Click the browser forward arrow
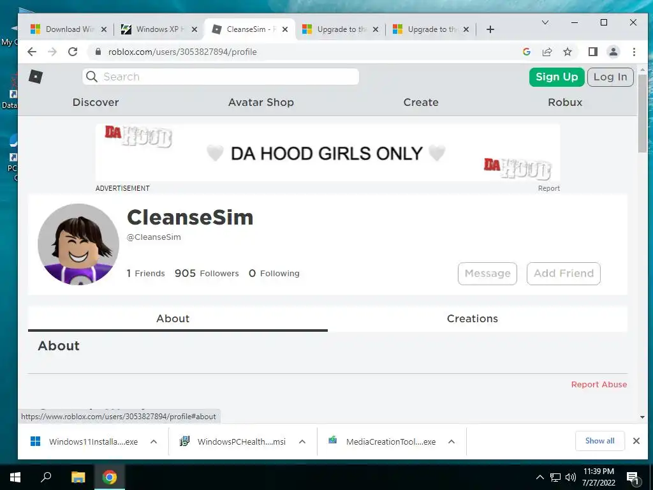The height and width of the screenshot is (490, 653). coord(52,52)
